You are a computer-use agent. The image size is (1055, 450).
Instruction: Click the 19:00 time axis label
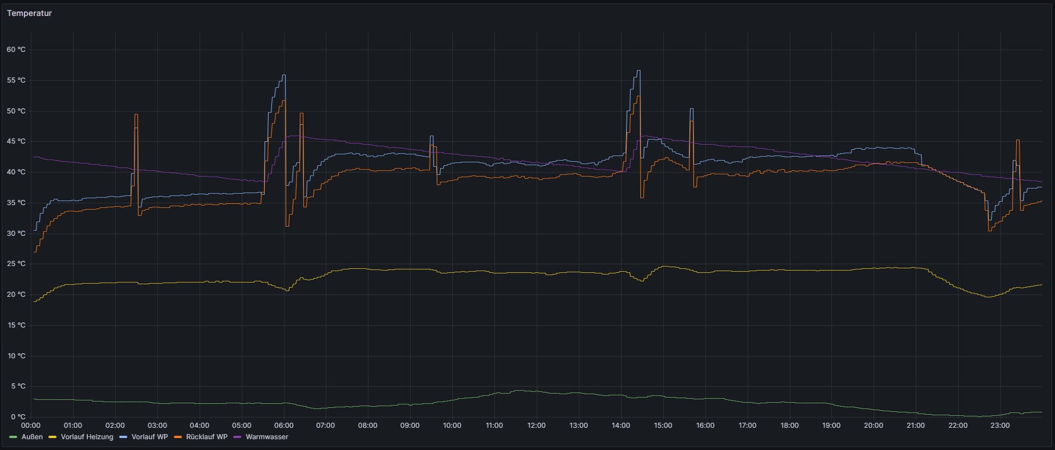click(x=831, y=426)
